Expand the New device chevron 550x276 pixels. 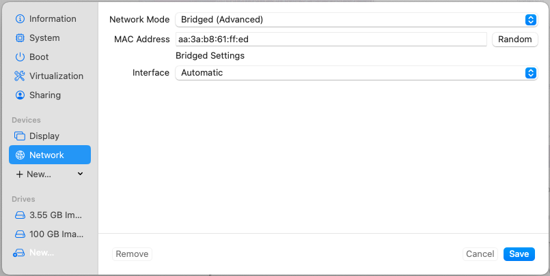80,174
